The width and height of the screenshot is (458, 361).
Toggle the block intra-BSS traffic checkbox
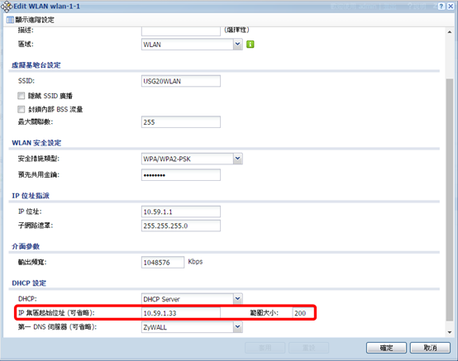tap(21, 109)
